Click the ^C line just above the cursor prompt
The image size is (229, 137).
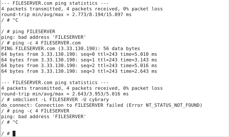point(10,122)
